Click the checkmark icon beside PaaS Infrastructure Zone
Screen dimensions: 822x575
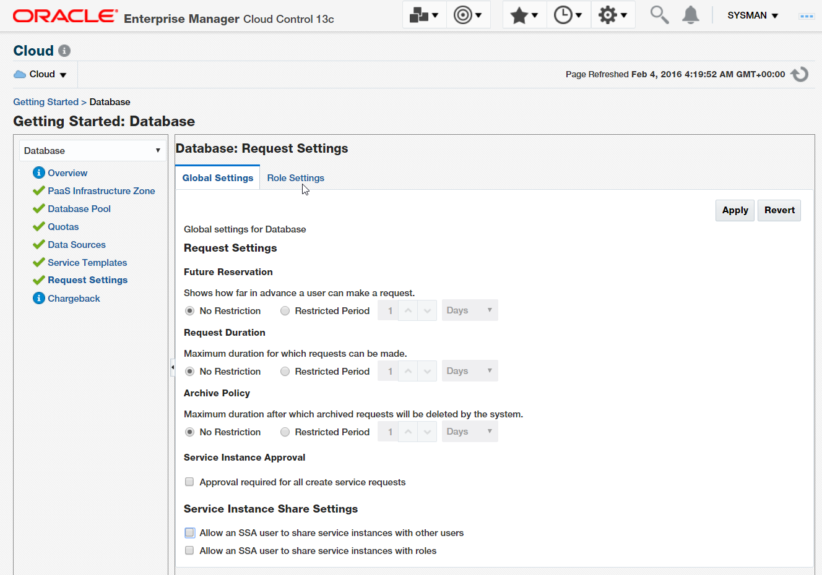click(x=39, y=190)
